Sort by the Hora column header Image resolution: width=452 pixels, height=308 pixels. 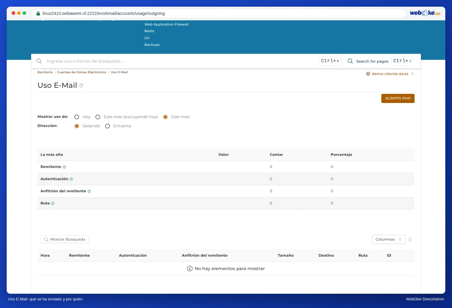(45, 255)
